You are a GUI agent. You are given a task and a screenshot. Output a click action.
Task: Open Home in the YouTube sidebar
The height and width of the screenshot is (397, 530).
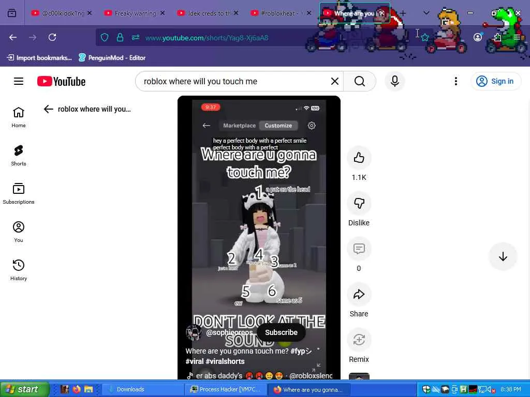(19, 117)
